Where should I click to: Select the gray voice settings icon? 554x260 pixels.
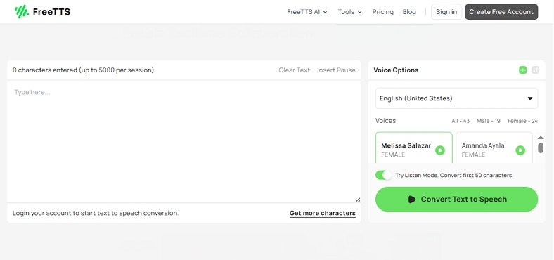[535, 70]
